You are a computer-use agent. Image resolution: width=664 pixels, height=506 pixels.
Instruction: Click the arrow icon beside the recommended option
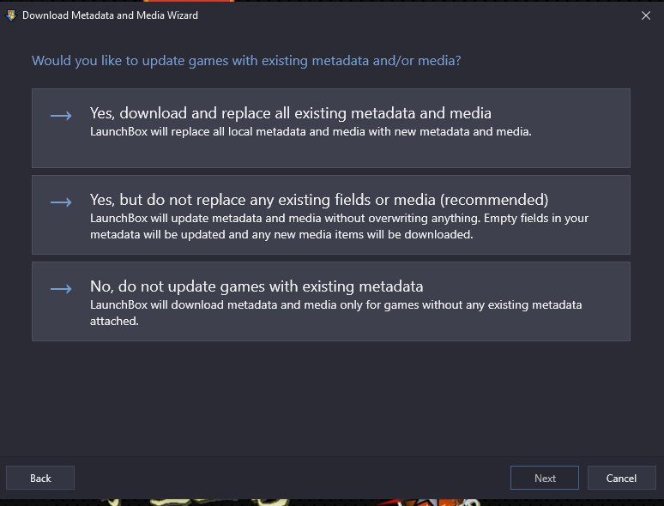[61, 202]
